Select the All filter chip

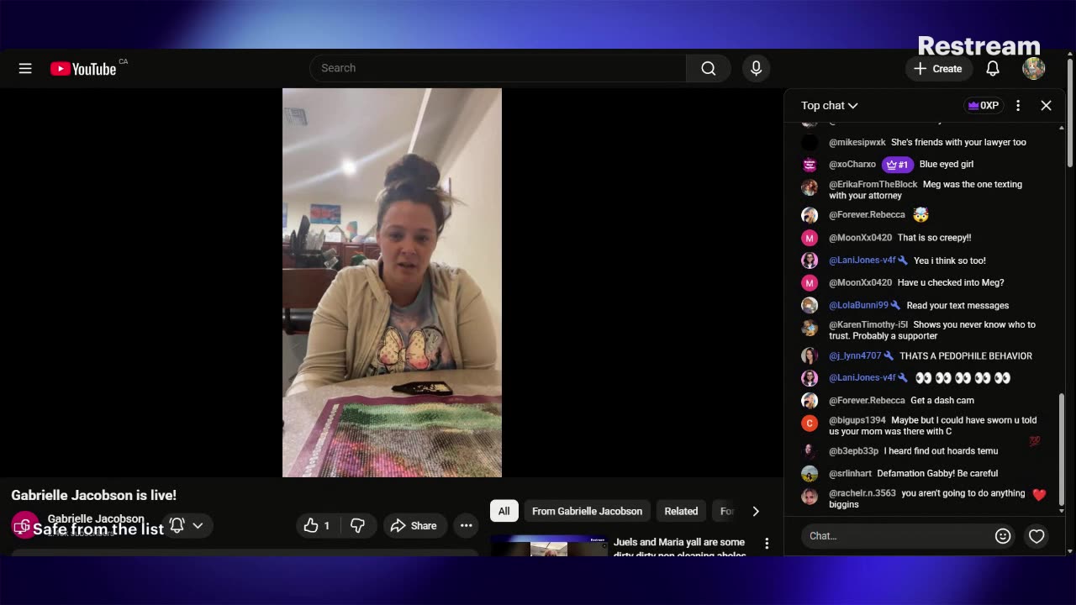point(504,511)
